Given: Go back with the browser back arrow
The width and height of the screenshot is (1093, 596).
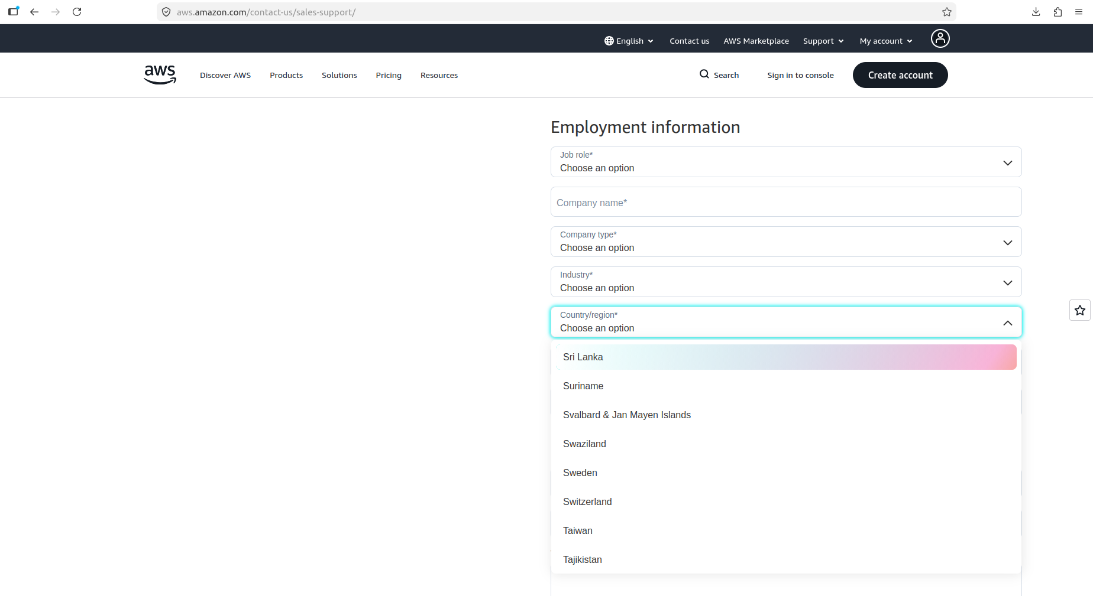Looking at the screenshot, I should click(x=34, y=12).
